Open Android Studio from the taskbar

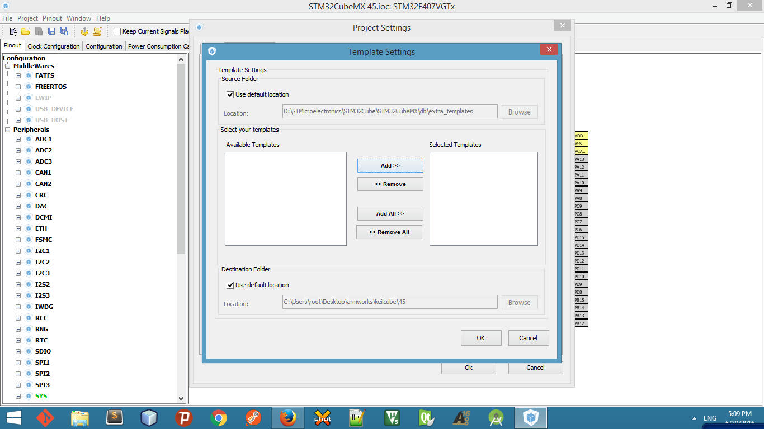tap(496, 418)
